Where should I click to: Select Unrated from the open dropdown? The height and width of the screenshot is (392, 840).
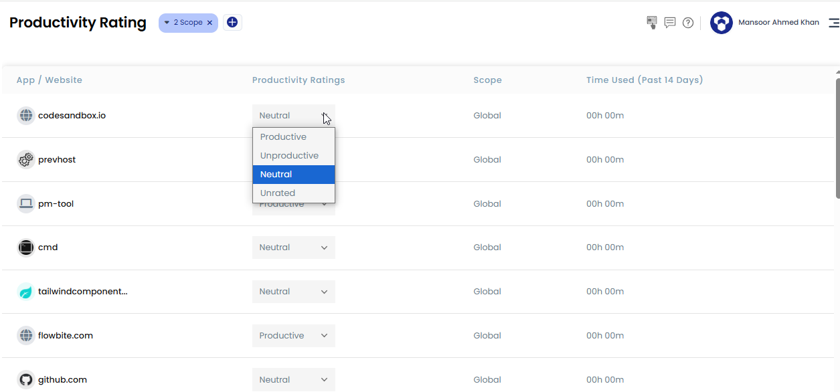(293, 193)
